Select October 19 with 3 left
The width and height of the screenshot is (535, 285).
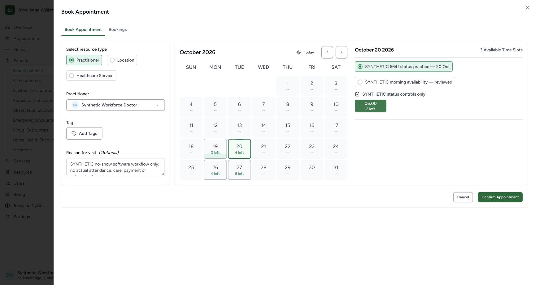(x=215, y=149)
